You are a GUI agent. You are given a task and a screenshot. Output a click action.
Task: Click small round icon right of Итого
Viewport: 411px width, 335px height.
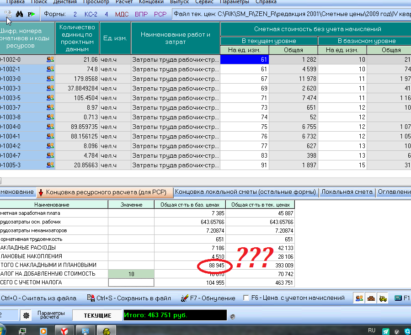coord(232,316)
